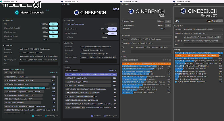The image size is (224, 121).
Task: Start CPU (Multiple Threads) test in Cinebench 2026
Action: (x=54, y=28)
